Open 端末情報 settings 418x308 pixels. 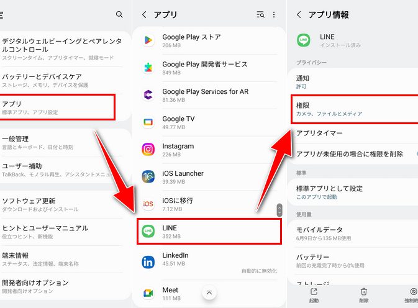click(x=62, y=259)
